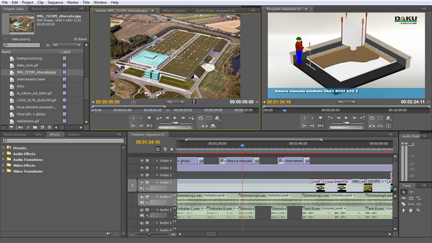The height and width of the screenshot is (243, 432).
Task: Mute the Audio 1 track speaker icon
Action: (x=142, y=197)
